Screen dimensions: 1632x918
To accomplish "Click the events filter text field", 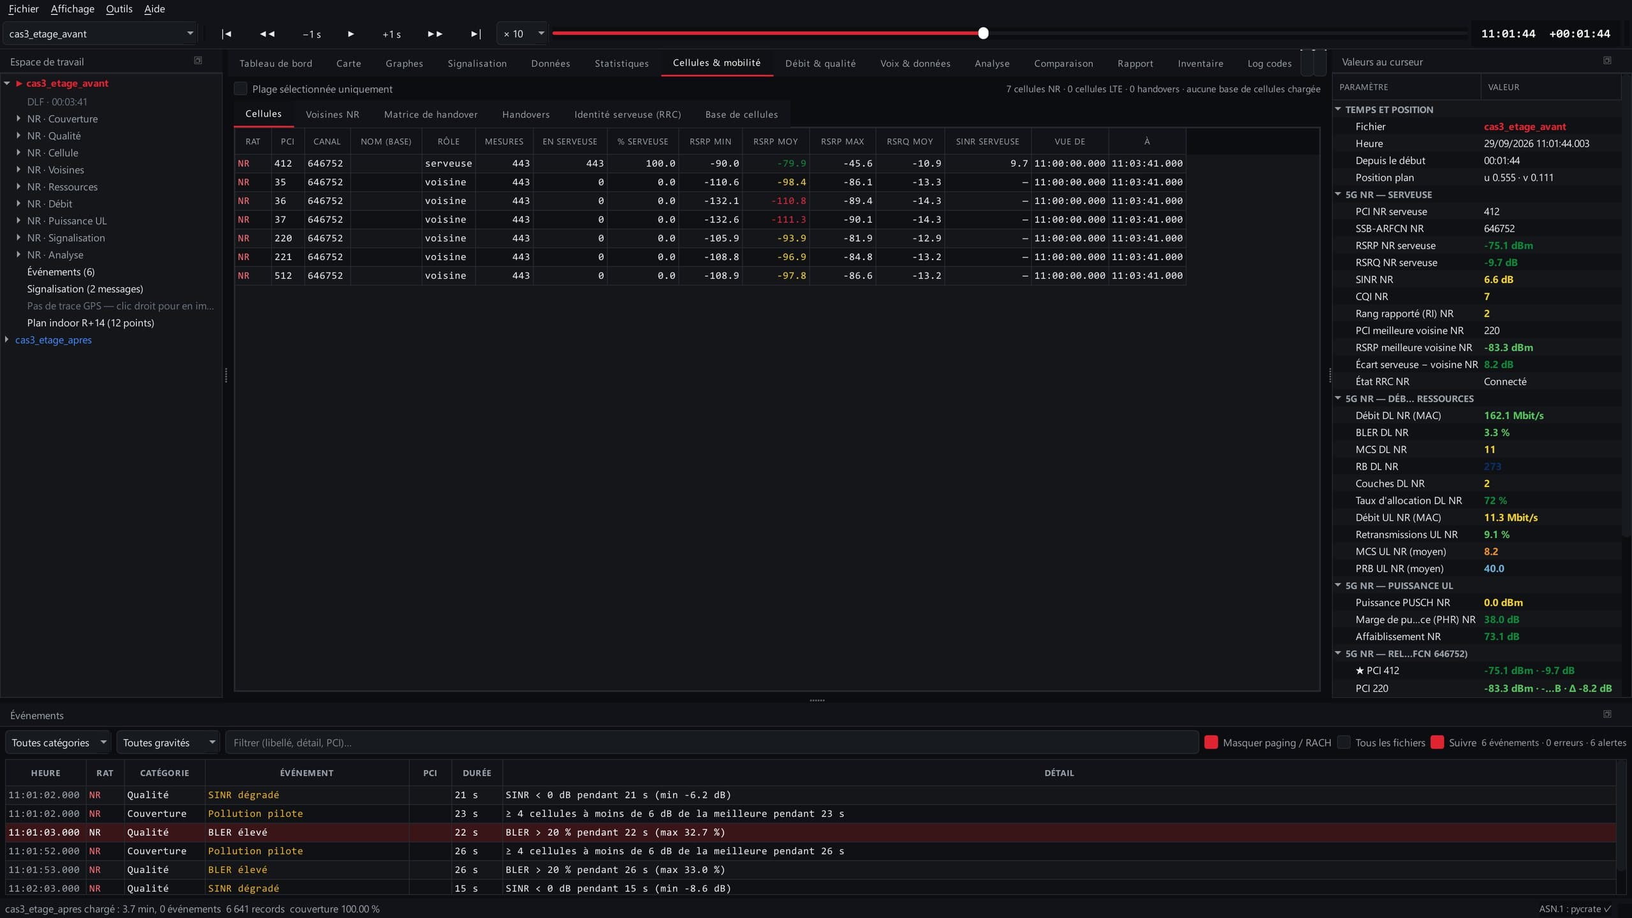I will (x=711, y=742).
